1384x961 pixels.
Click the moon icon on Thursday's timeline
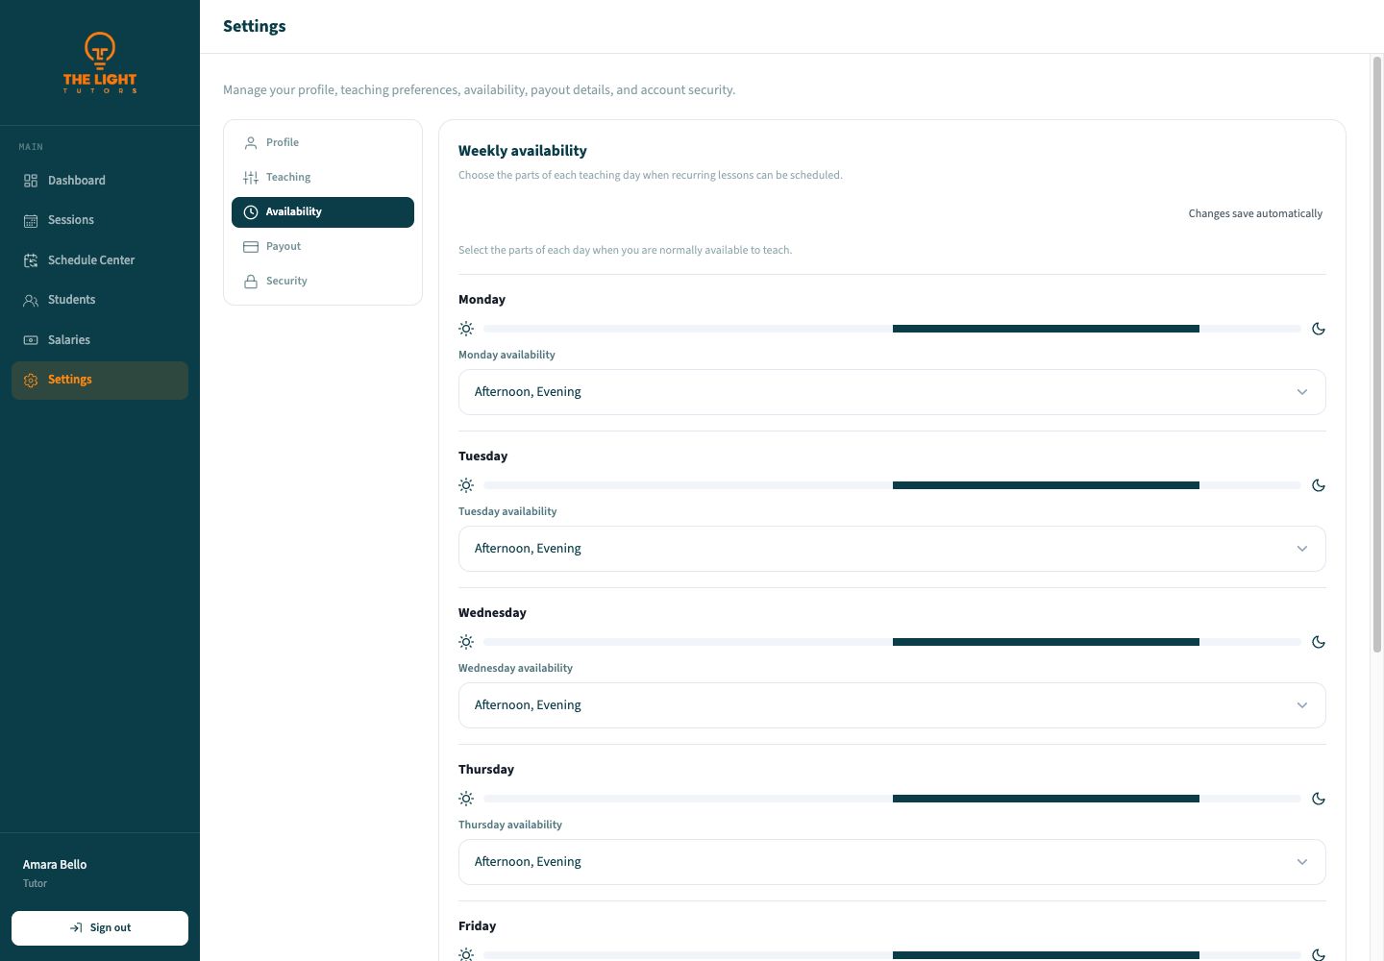1319,799
